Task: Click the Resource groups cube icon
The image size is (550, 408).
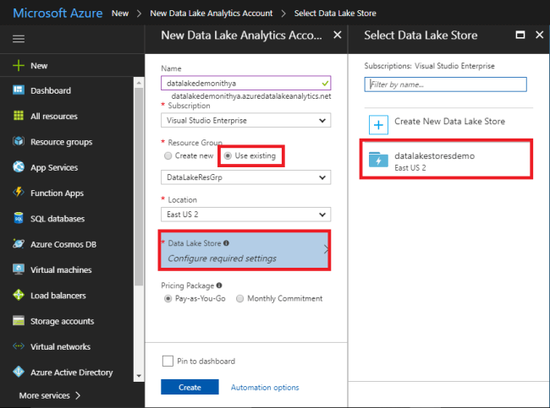Action: [x=18, y=142]
